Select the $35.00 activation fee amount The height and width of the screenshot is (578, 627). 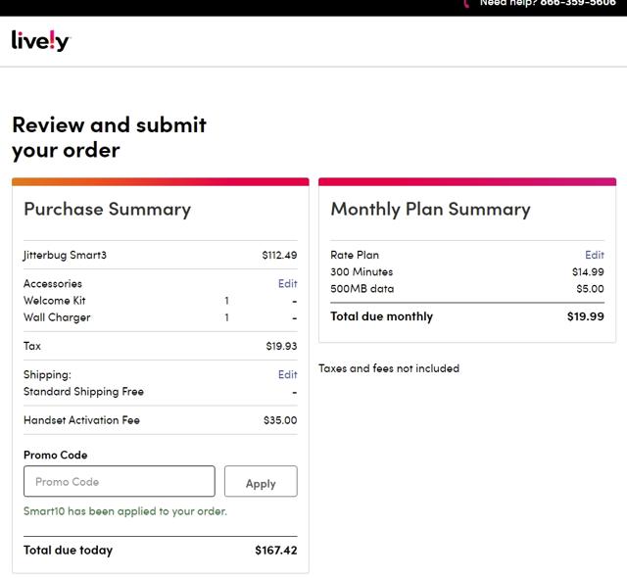280,420
